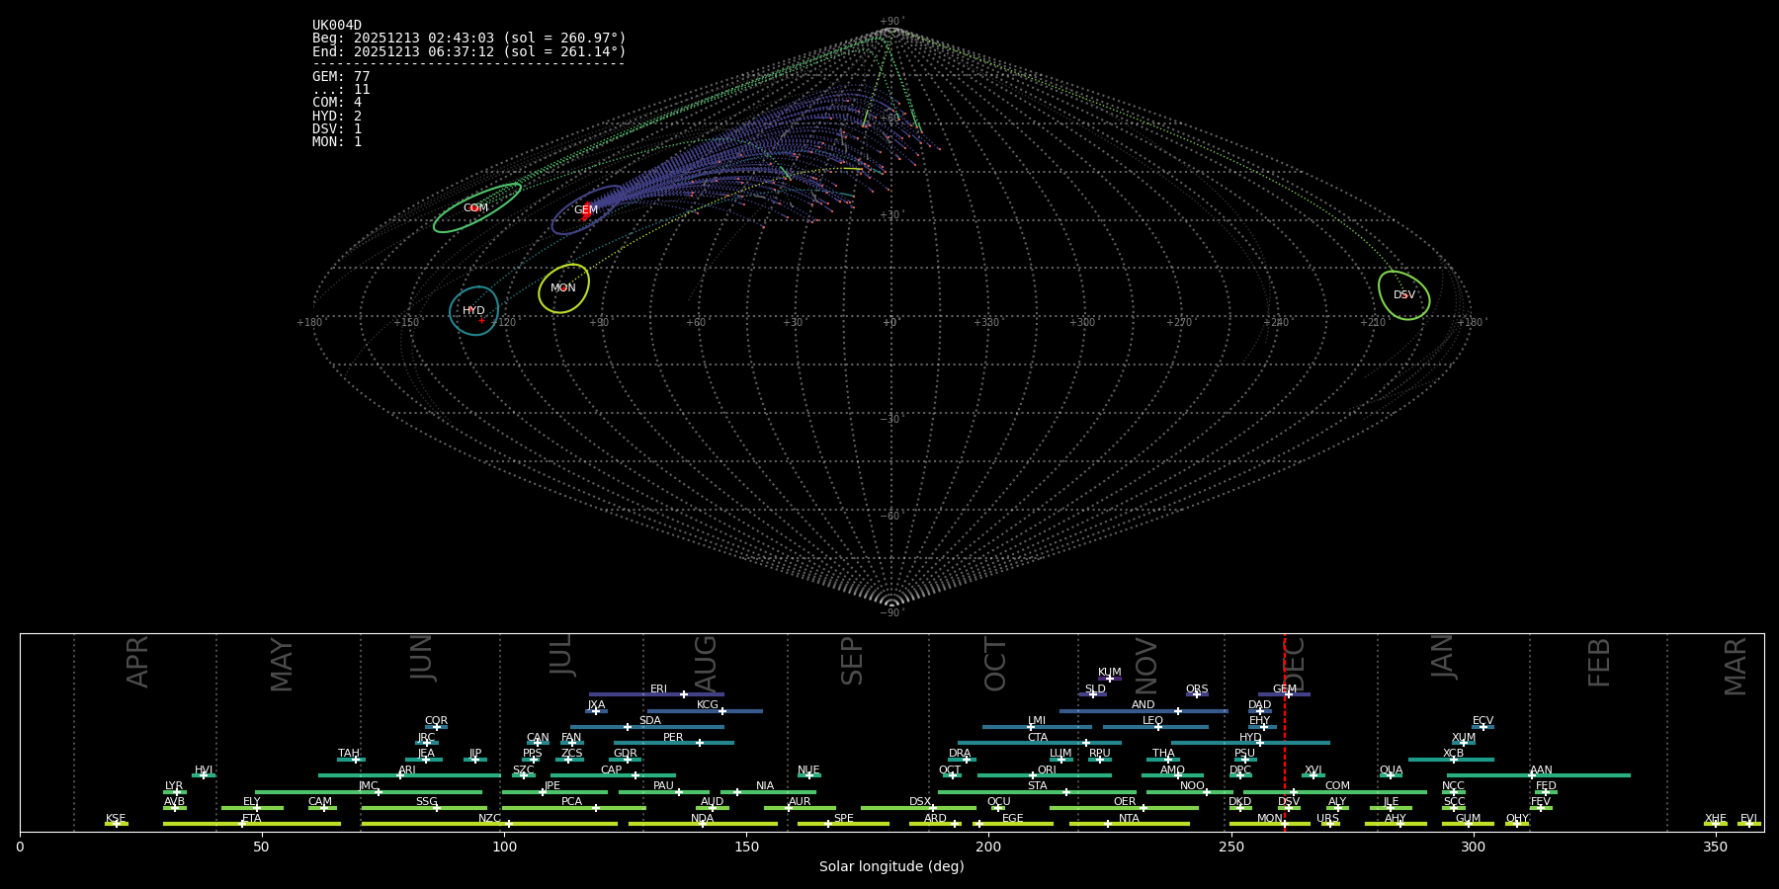Click the 'GEM: 77' count in legend

pyautogui.click(x=341, y=77)
